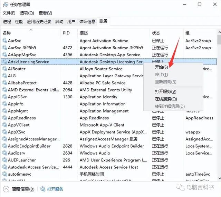Click PID value 4396
221x197 pixels.
(x=68, y=55)
